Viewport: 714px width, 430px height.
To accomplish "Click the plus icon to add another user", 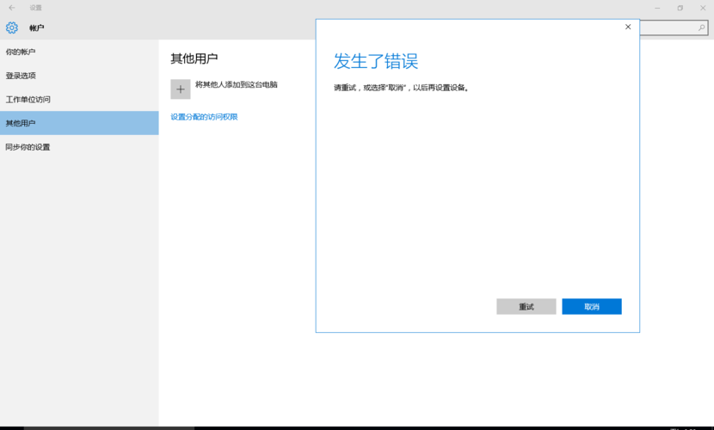I will 181,89.
